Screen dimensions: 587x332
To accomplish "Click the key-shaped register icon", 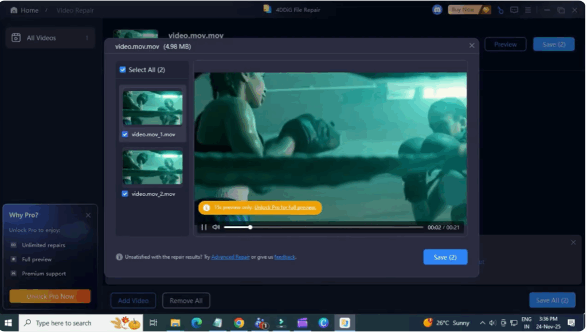I will (x=500, y=10).
